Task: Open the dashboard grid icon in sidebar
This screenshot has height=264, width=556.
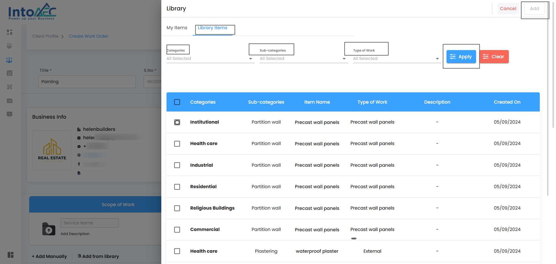Action: click(x=10, y=32)
